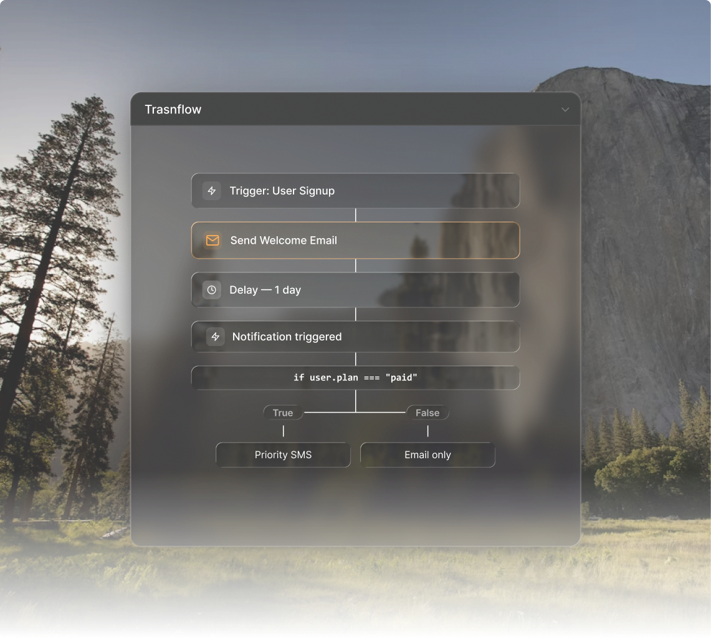
Task: Open the Priority SMS action
Action: [x=283, y=455]
